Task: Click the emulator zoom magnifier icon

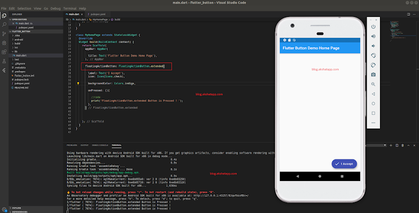Action: pyautogui.click(x=373, y=84)
